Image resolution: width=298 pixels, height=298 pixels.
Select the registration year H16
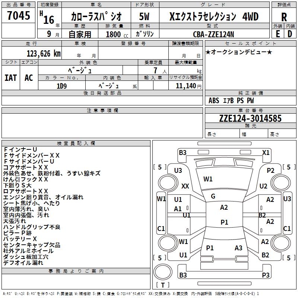pos(47,18)
